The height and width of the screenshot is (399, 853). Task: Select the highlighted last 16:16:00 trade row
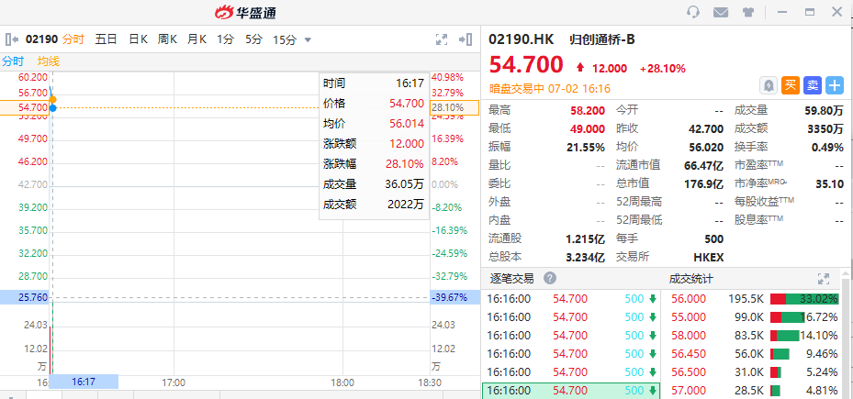coord(571,391)
